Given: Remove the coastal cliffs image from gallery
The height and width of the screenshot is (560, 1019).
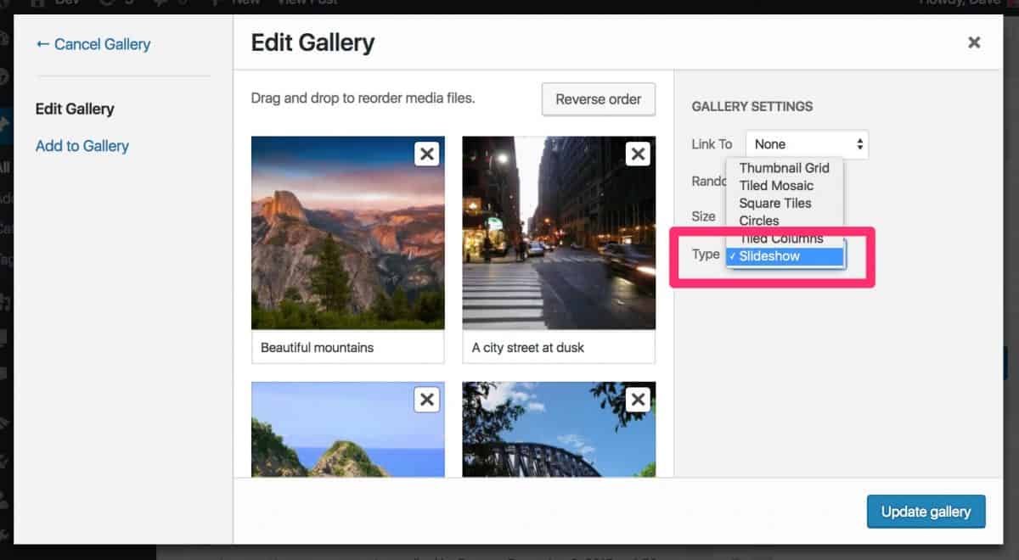Looking at the screenshot, I should 427,400.
